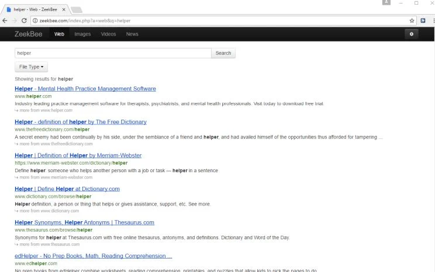
Task: Switch to the News search tab
Action: click(132, 34)
